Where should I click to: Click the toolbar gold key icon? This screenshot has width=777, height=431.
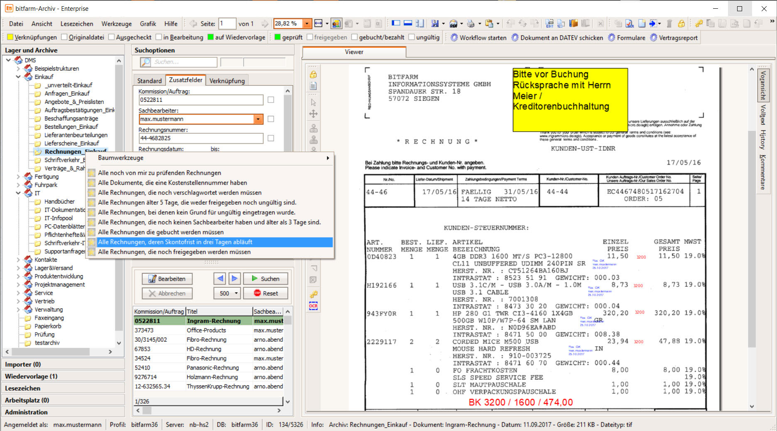click(x=699, y=24)
